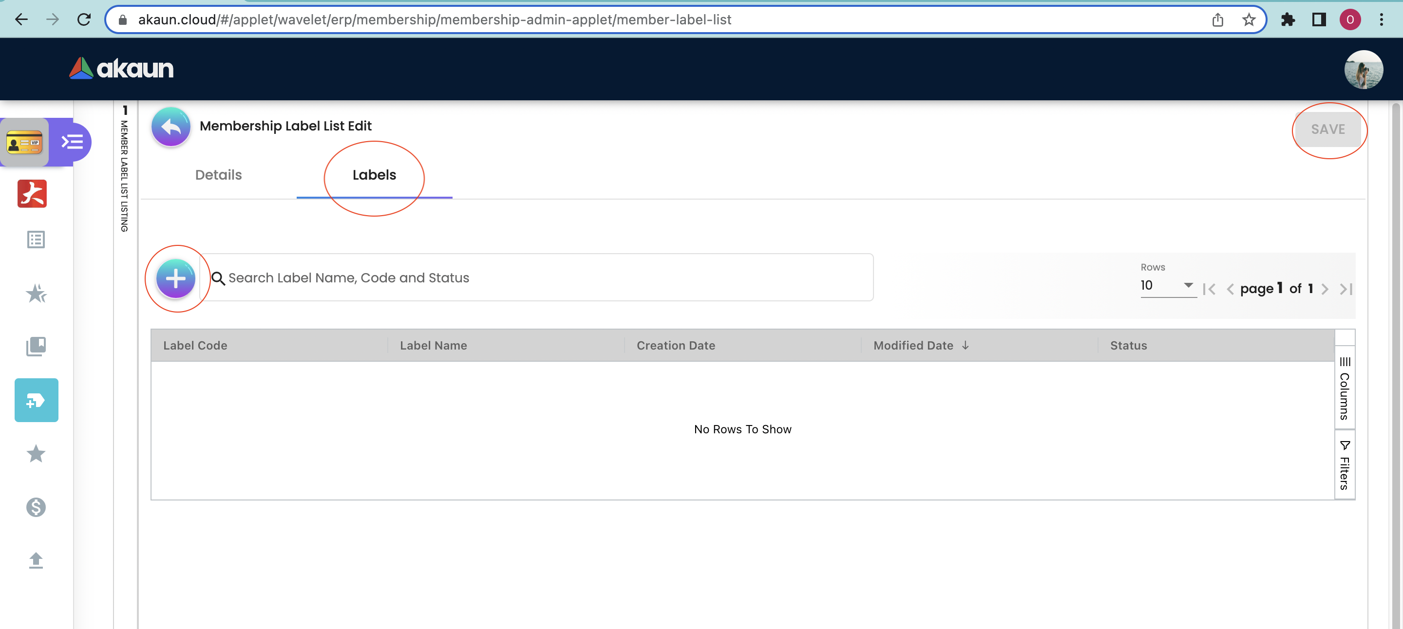Open the membership card applet icon
1403x629 pixels.
pos(24,143)
